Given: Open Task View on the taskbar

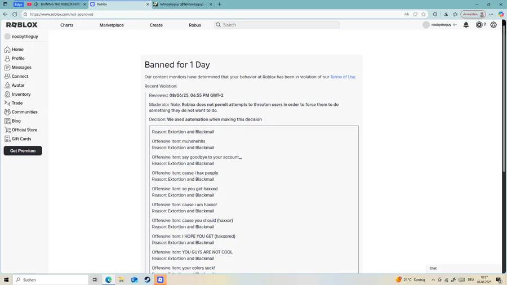Looking at the screenshot, I should 95,279.
